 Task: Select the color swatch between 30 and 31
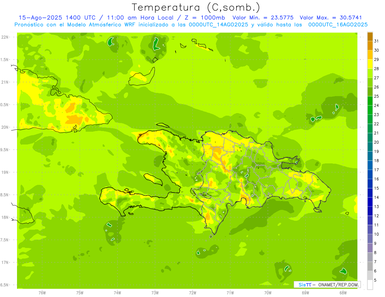370,46
